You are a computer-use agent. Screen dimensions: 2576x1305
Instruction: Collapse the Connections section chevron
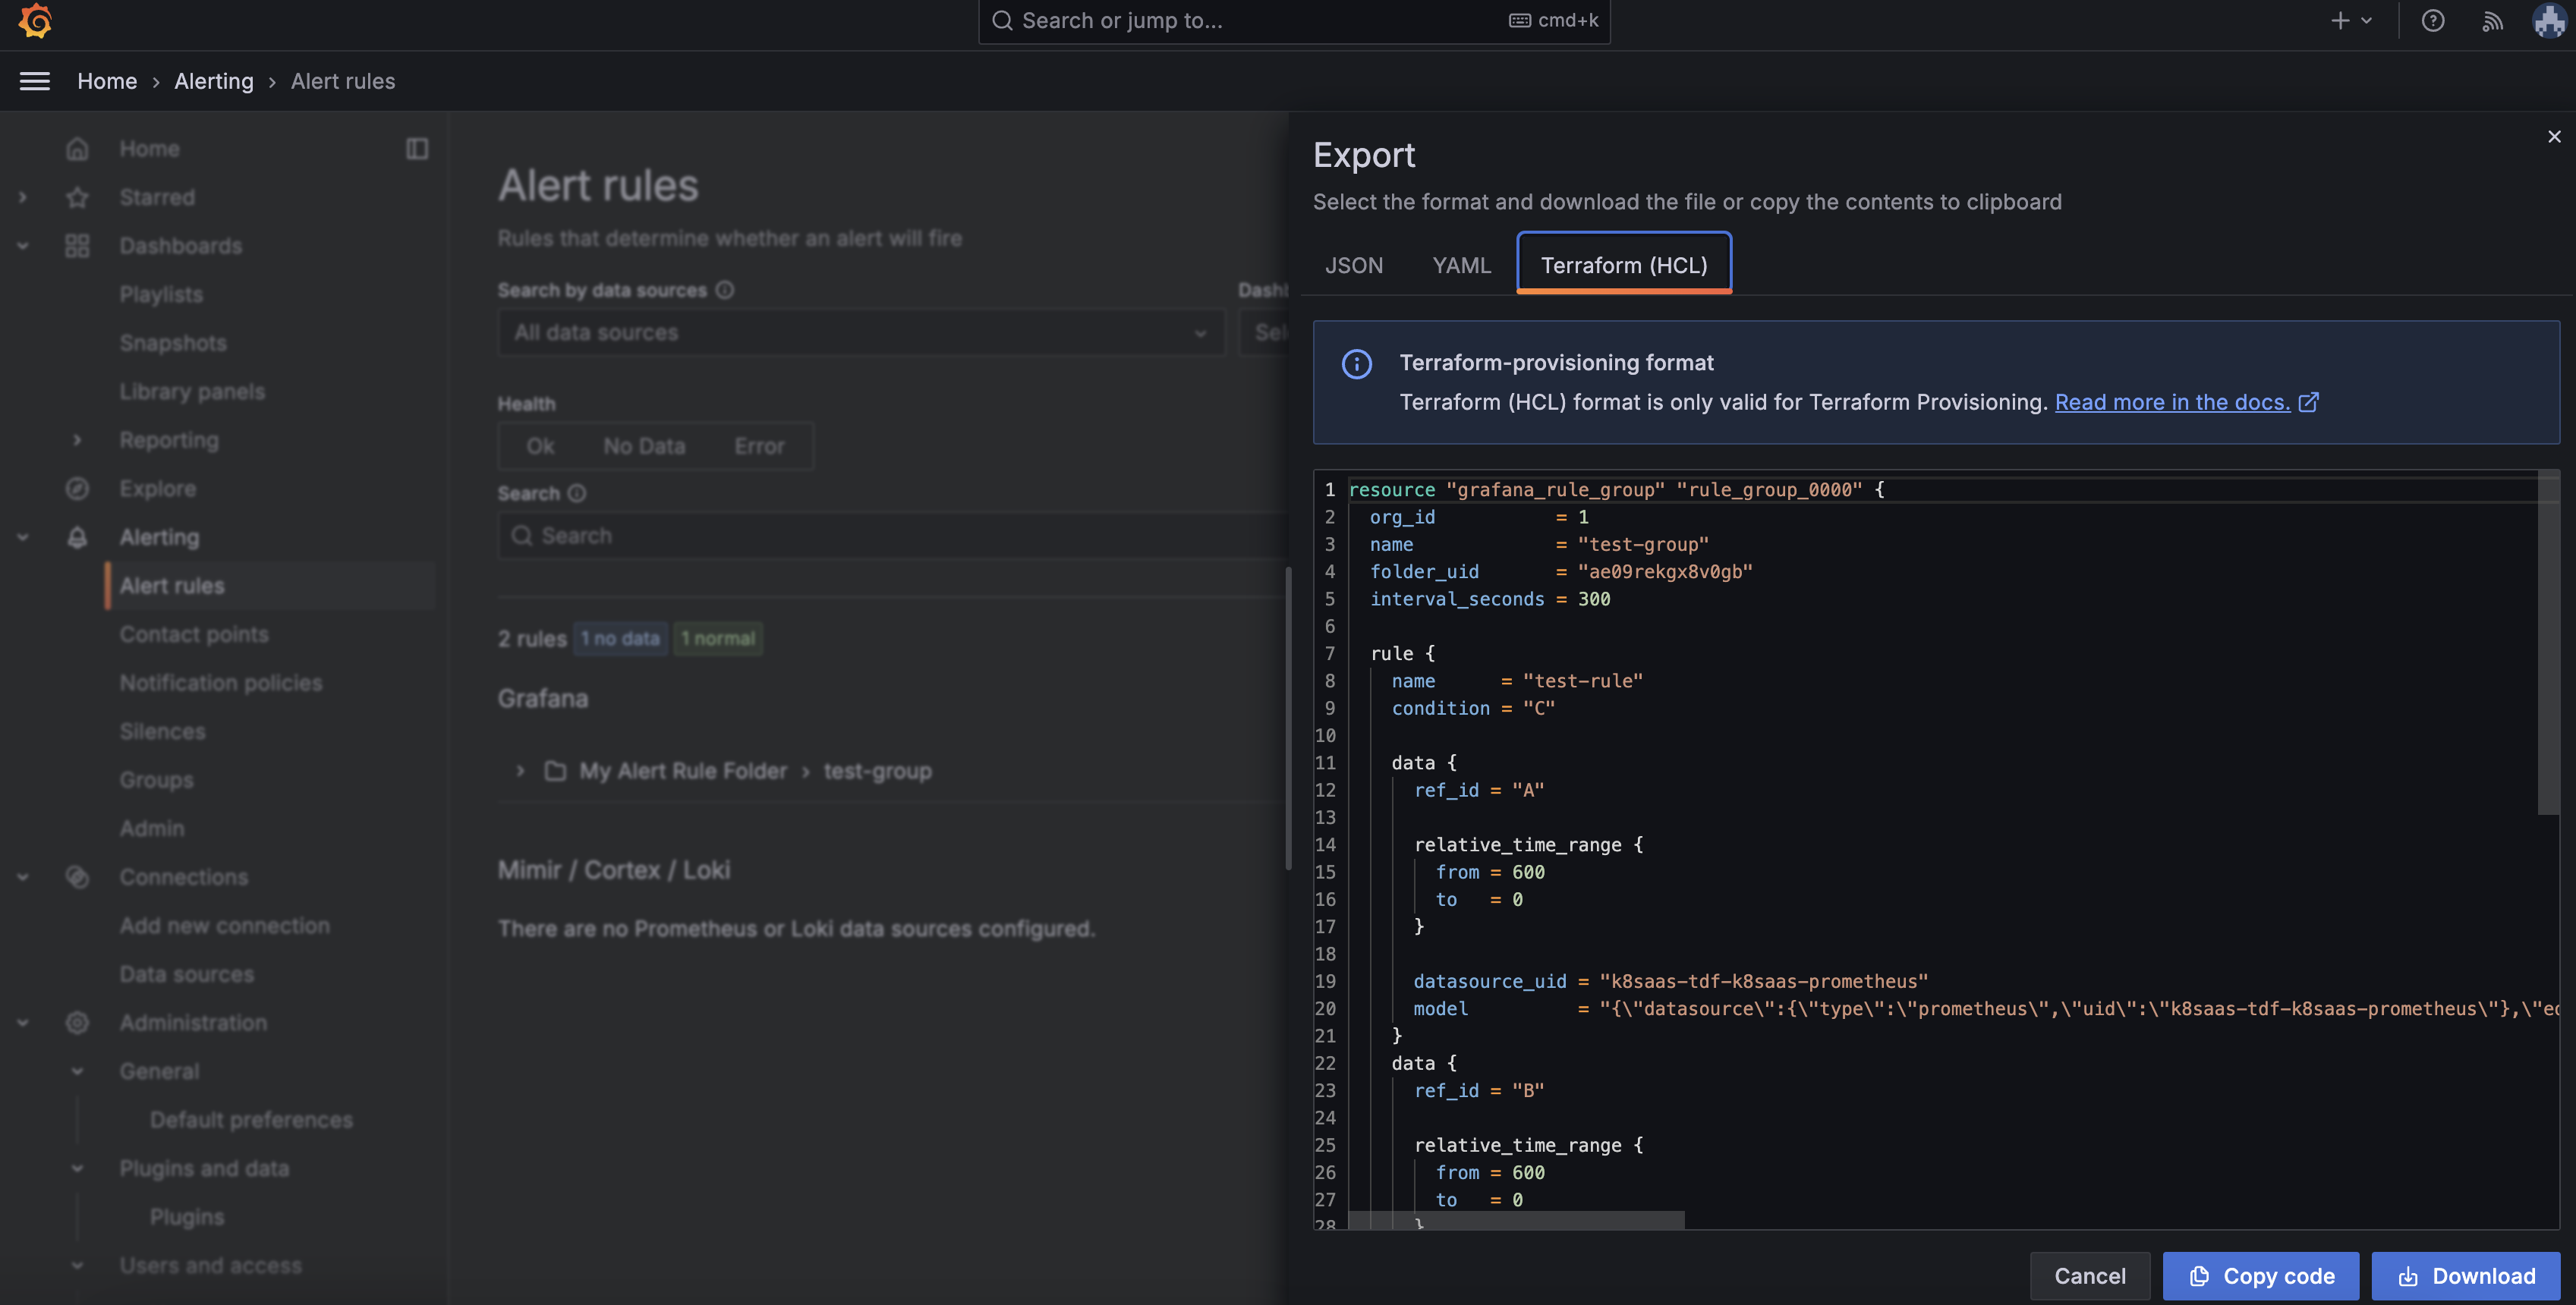[22, 877]
